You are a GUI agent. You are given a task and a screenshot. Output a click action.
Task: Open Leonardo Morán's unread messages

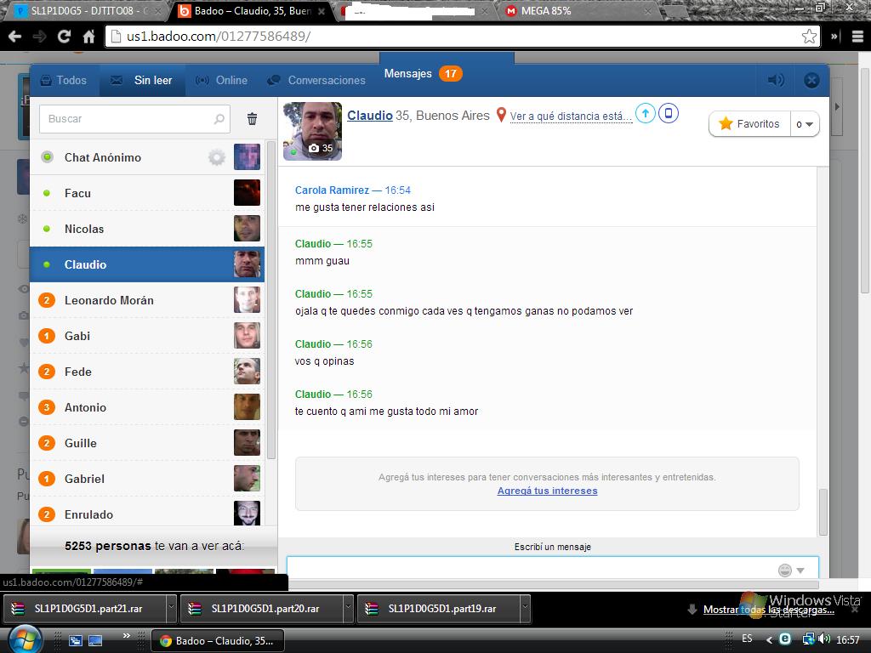pos(147,300)
